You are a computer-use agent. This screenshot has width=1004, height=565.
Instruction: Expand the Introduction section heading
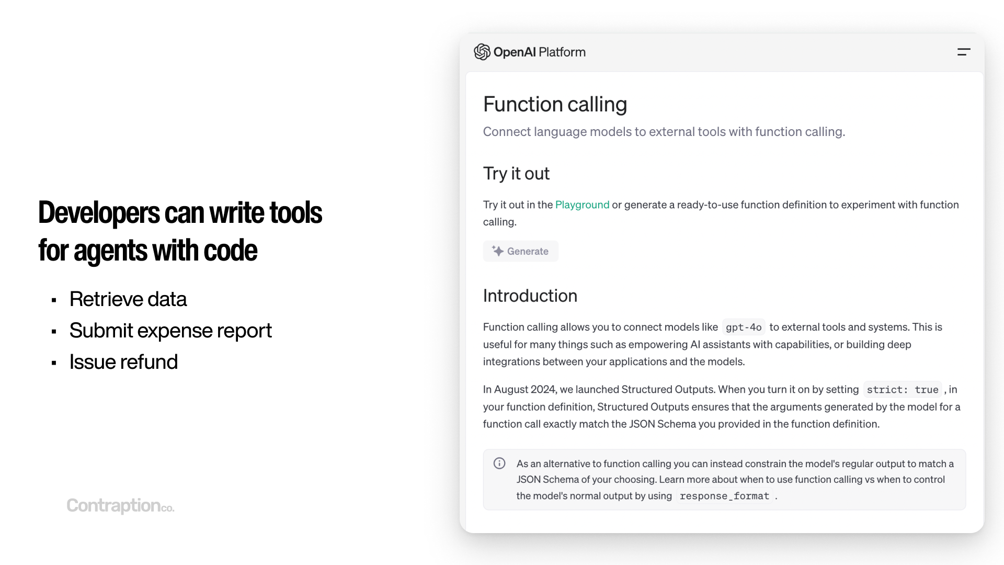click(530, 296)
